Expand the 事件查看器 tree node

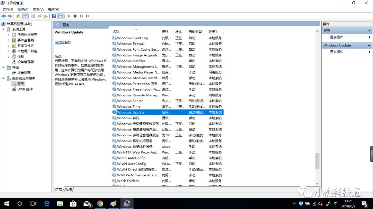click(9, 40)
